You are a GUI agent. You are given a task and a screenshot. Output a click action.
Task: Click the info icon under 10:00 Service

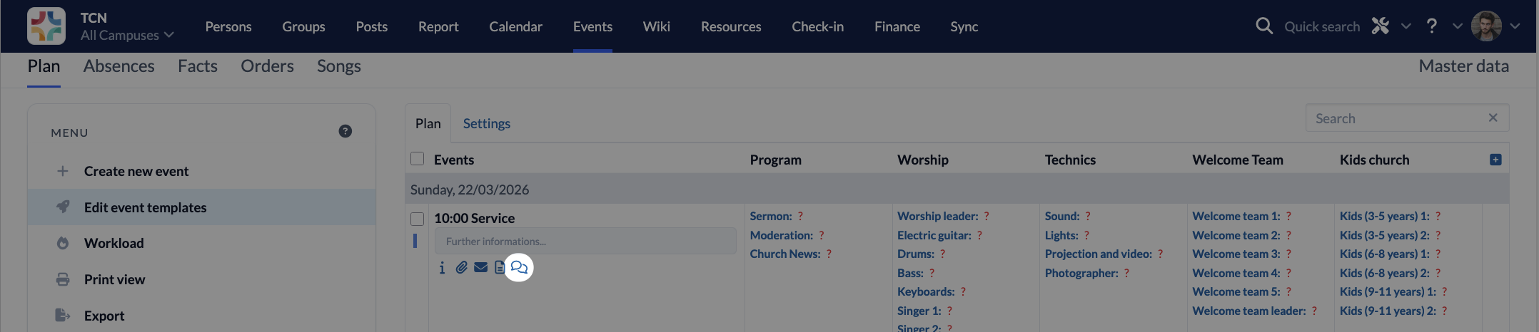click(442, 268)
